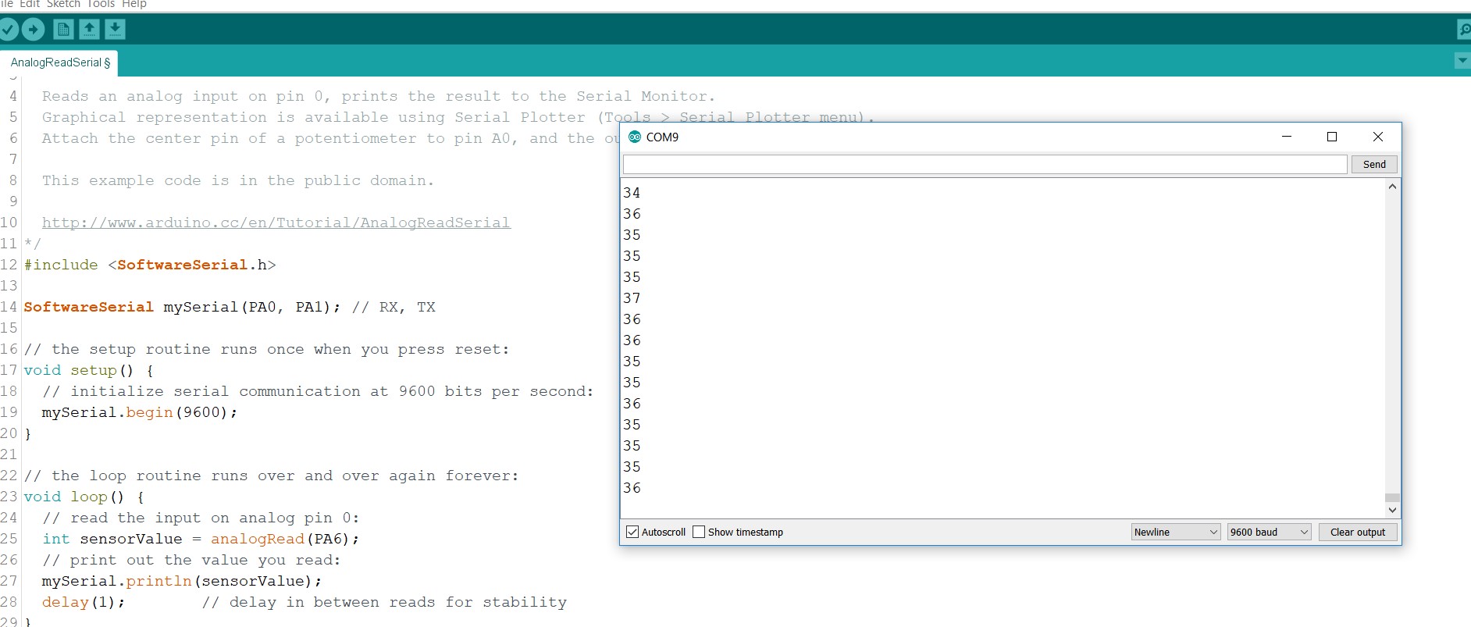
Task: Open the Sketch menu
Action: [x=63, y=4]
